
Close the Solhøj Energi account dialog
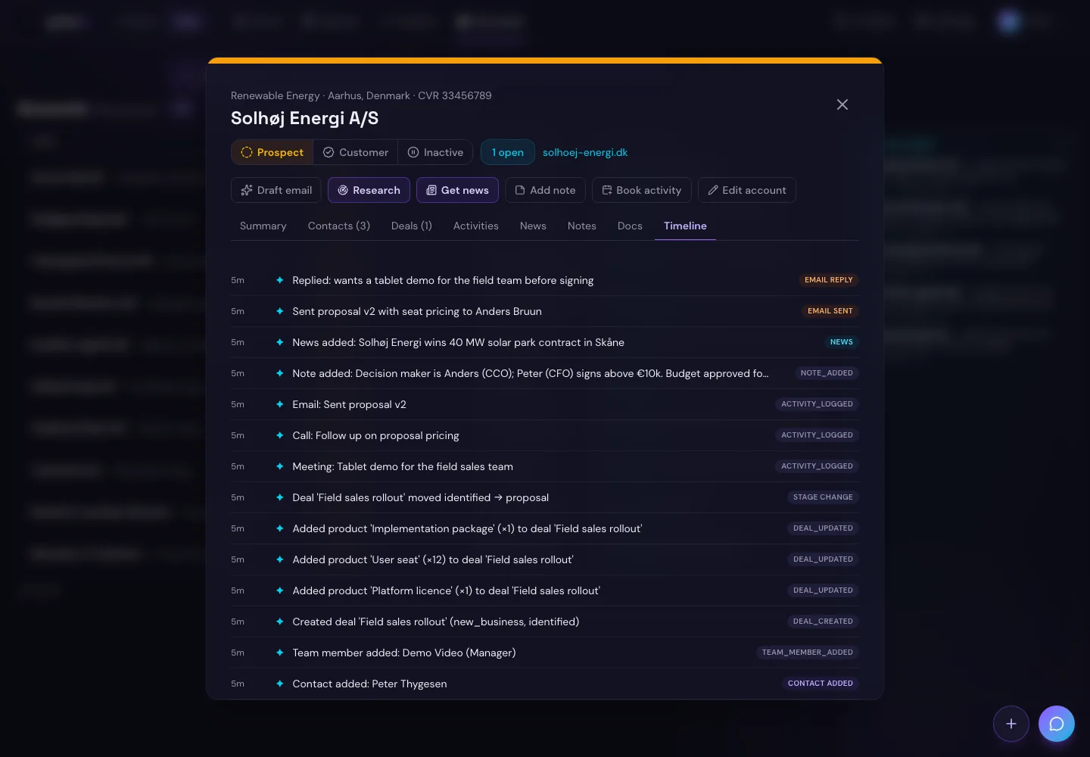point(842,104)
